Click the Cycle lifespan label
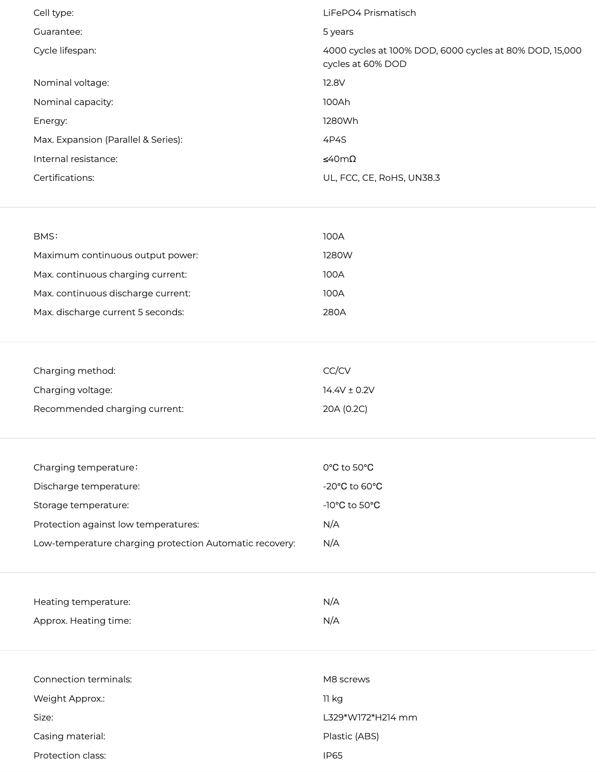 tap(65, 51)
